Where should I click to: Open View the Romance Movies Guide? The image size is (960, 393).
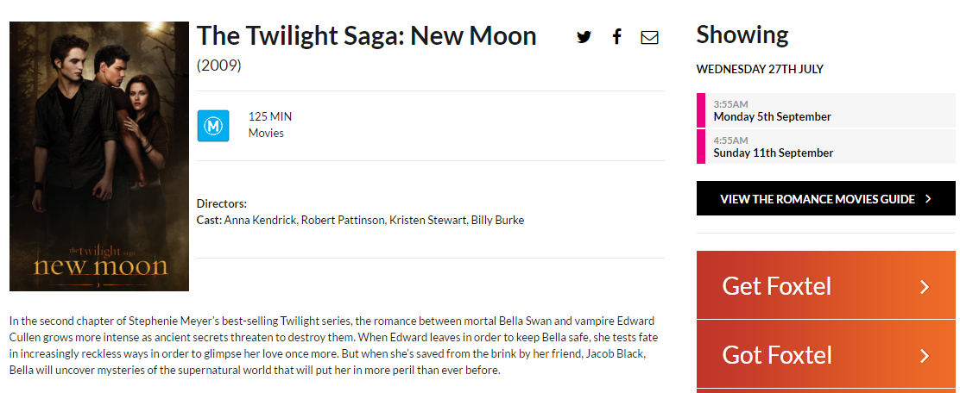pos(817,199)
